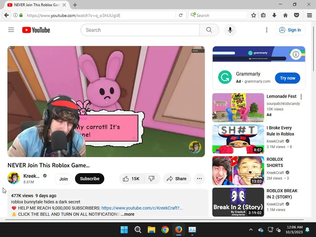The height and width of the screenshot is (237, 316).
Task: Click the video player to play/pause
Action: 106,101
